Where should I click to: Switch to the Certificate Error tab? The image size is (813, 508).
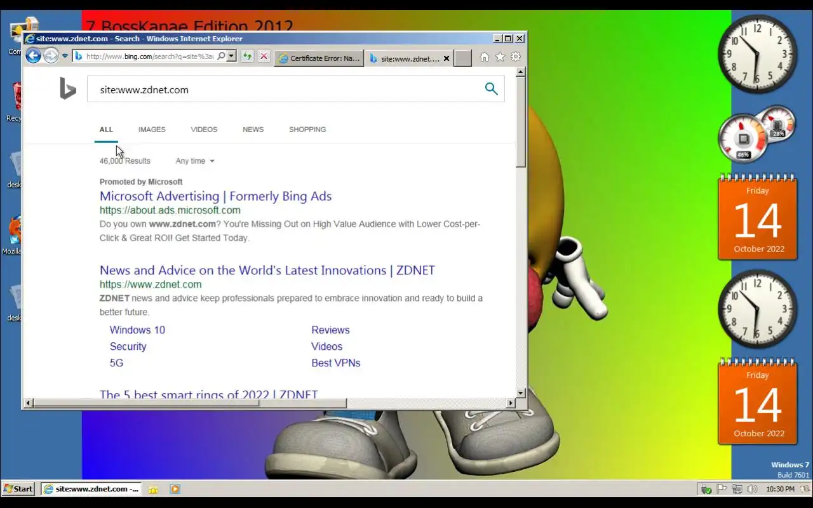point(319,58)
